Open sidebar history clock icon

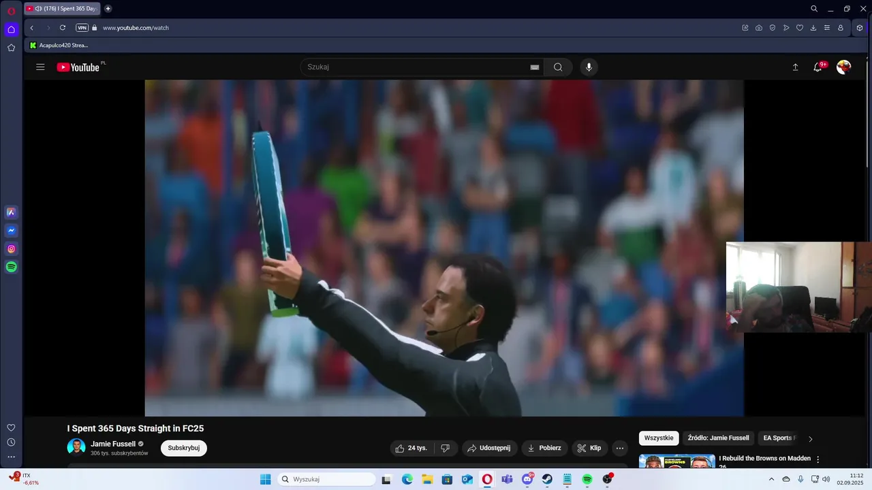(x=11, y=442)
